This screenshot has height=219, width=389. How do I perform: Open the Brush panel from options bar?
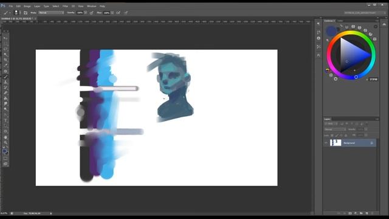[26, 13]
